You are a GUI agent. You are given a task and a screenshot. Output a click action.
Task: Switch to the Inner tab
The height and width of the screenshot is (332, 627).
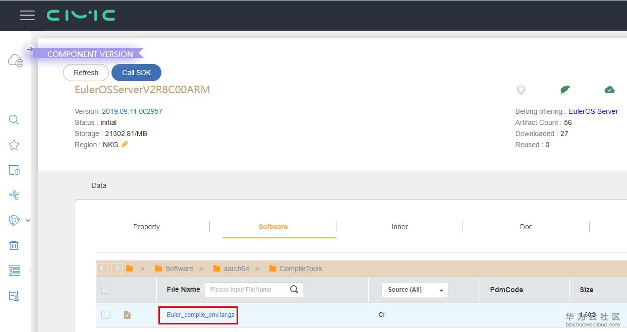(x=400, y=227)
